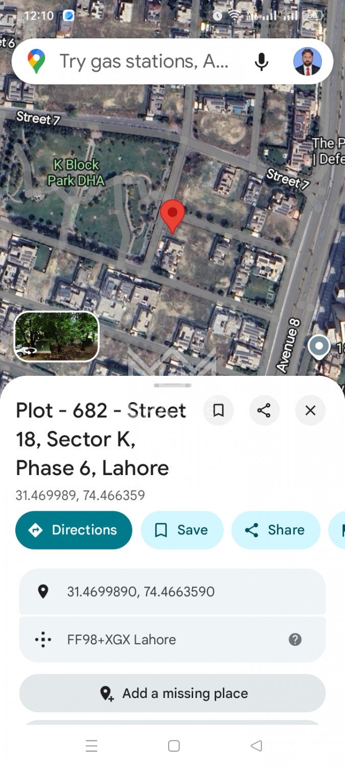The width and height of the screenshot is (345, 767).
Task: Tap the plus code help question icon
Action: tap(295, 639)
